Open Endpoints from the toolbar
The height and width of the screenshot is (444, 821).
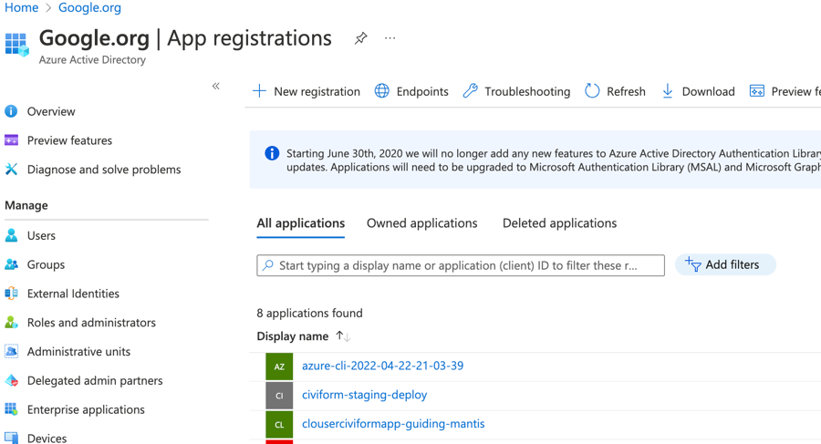411,91
